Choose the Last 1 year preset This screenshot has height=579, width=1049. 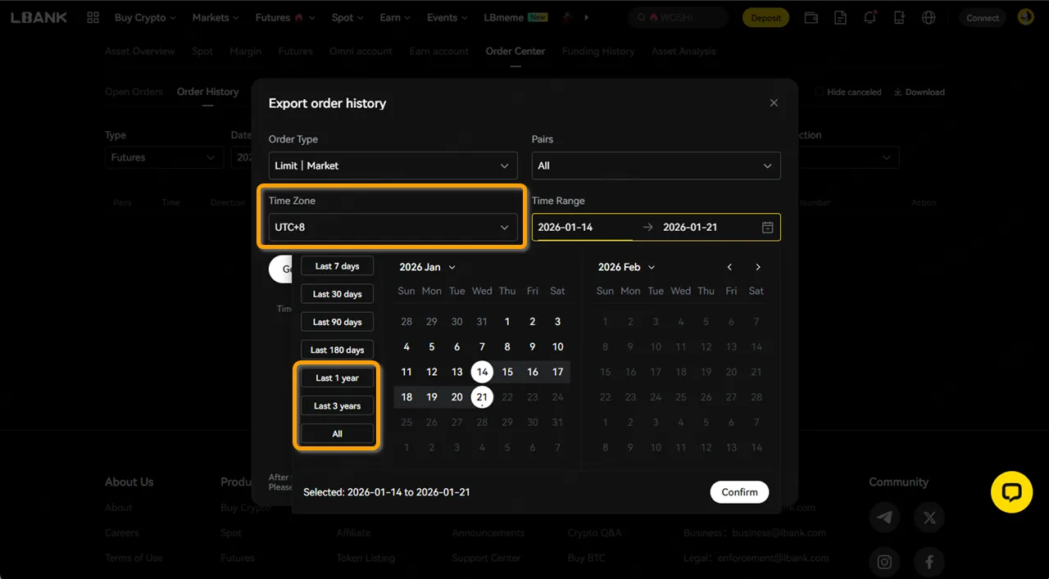(x=337, y=378)
